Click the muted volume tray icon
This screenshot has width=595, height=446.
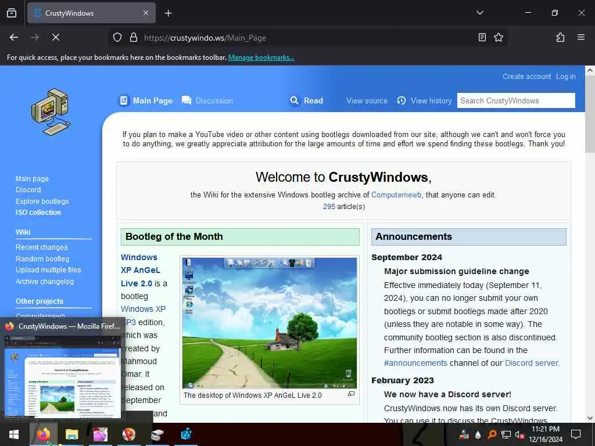[519, 434]
